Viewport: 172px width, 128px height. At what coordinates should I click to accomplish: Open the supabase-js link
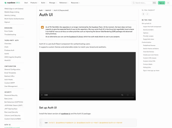coord(65,114)
